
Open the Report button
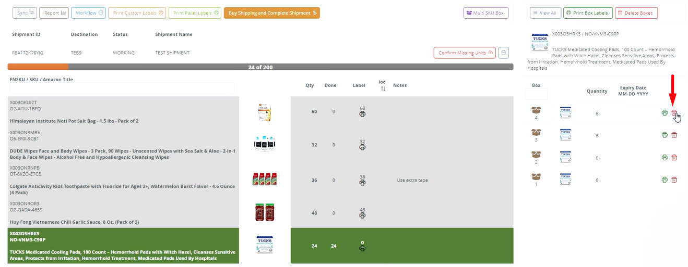pos(54,13)
